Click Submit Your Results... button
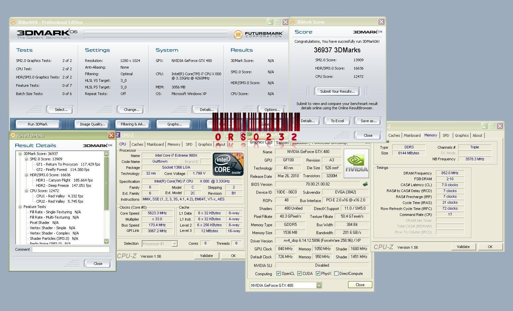Image resolution: width=513 pixels, height=311 pixels. point(337,91)
